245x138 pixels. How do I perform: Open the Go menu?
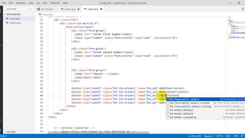click(x=38, y=3)
